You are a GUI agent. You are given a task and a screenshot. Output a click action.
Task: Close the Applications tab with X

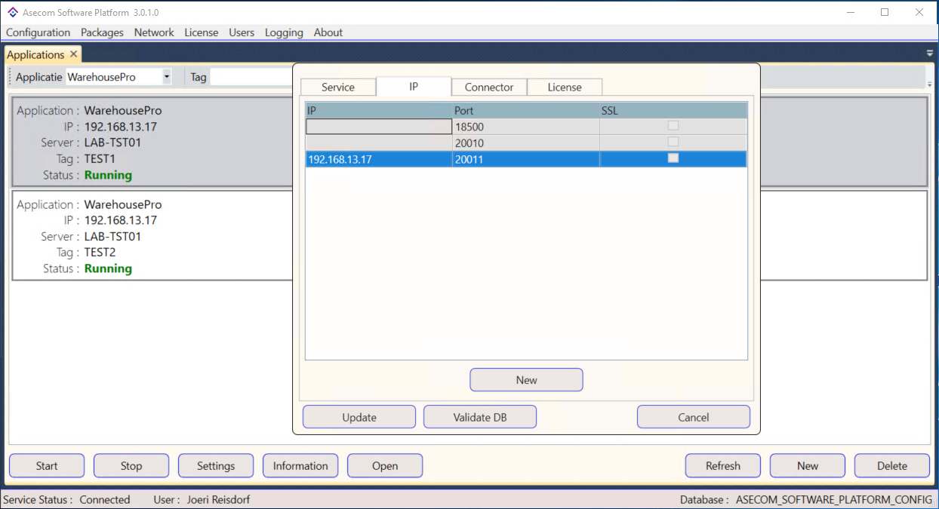tap(73, 54)
